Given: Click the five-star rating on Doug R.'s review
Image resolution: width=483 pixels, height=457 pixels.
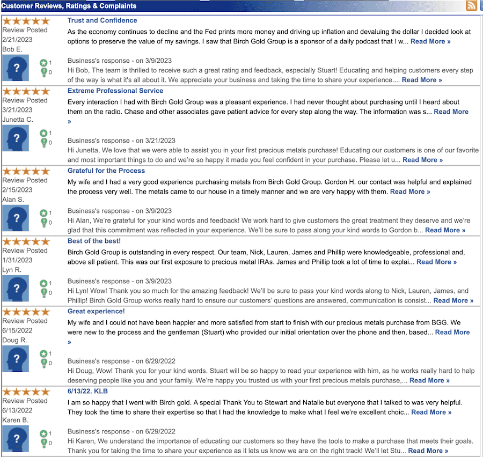Looking at the screenshot, I should (26, 312).
